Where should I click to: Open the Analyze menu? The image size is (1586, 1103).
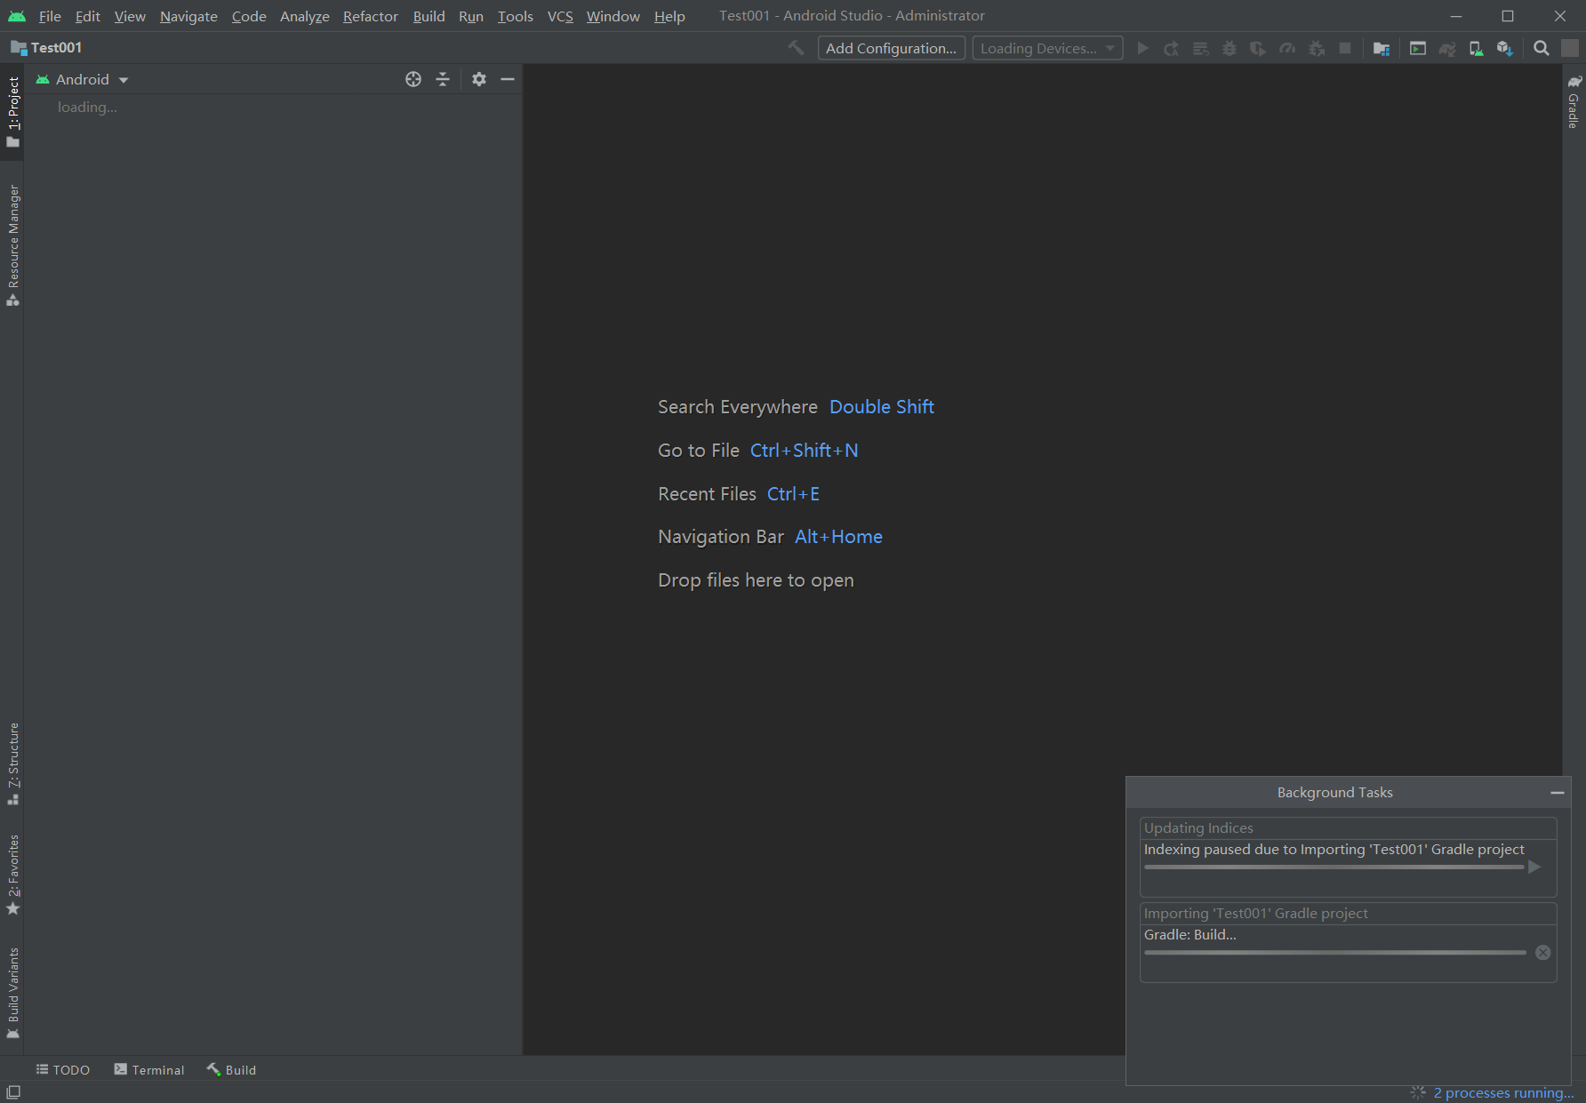[x=304, y=16]
